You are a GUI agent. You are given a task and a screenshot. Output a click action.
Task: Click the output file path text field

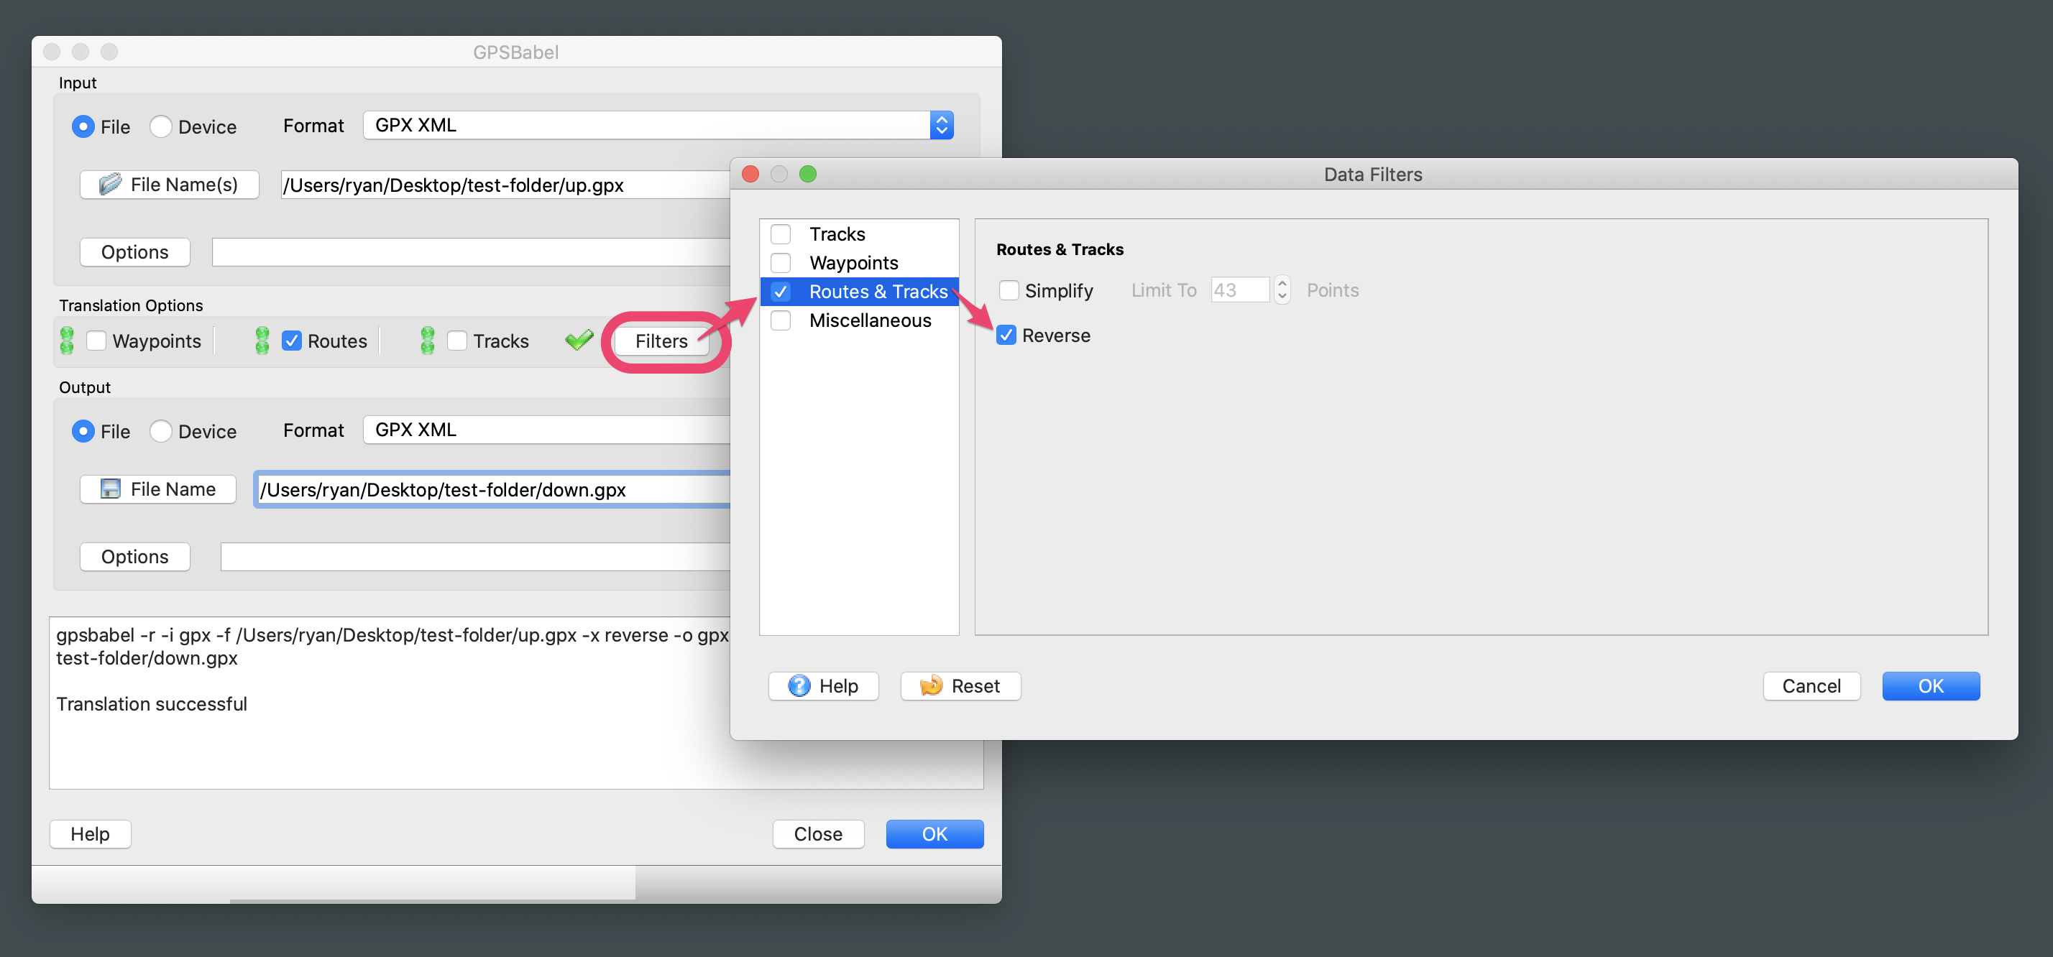tap(494, 489)
